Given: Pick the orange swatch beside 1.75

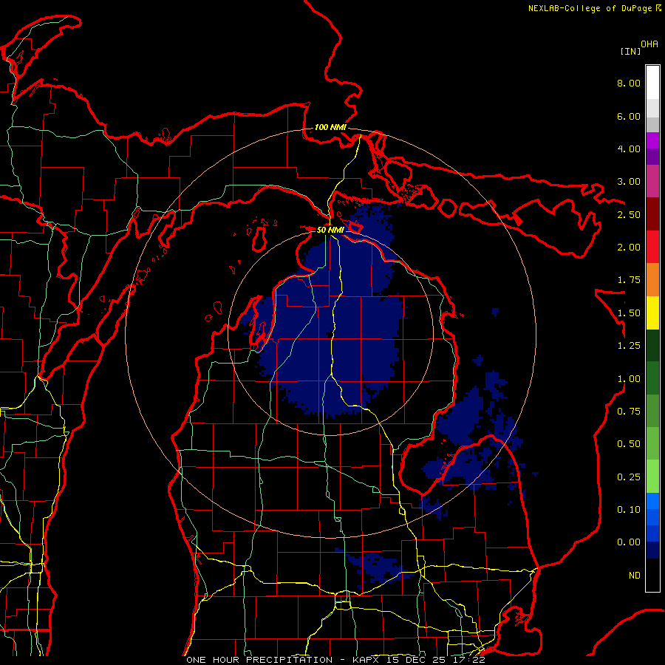Looking at the screenshot, I should 652,280.
